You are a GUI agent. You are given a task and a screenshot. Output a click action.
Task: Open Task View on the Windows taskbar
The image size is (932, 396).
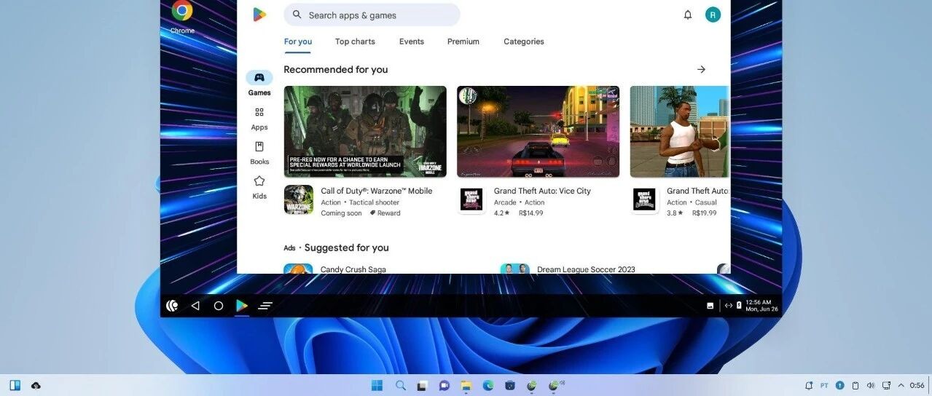[x=422, y=385]
